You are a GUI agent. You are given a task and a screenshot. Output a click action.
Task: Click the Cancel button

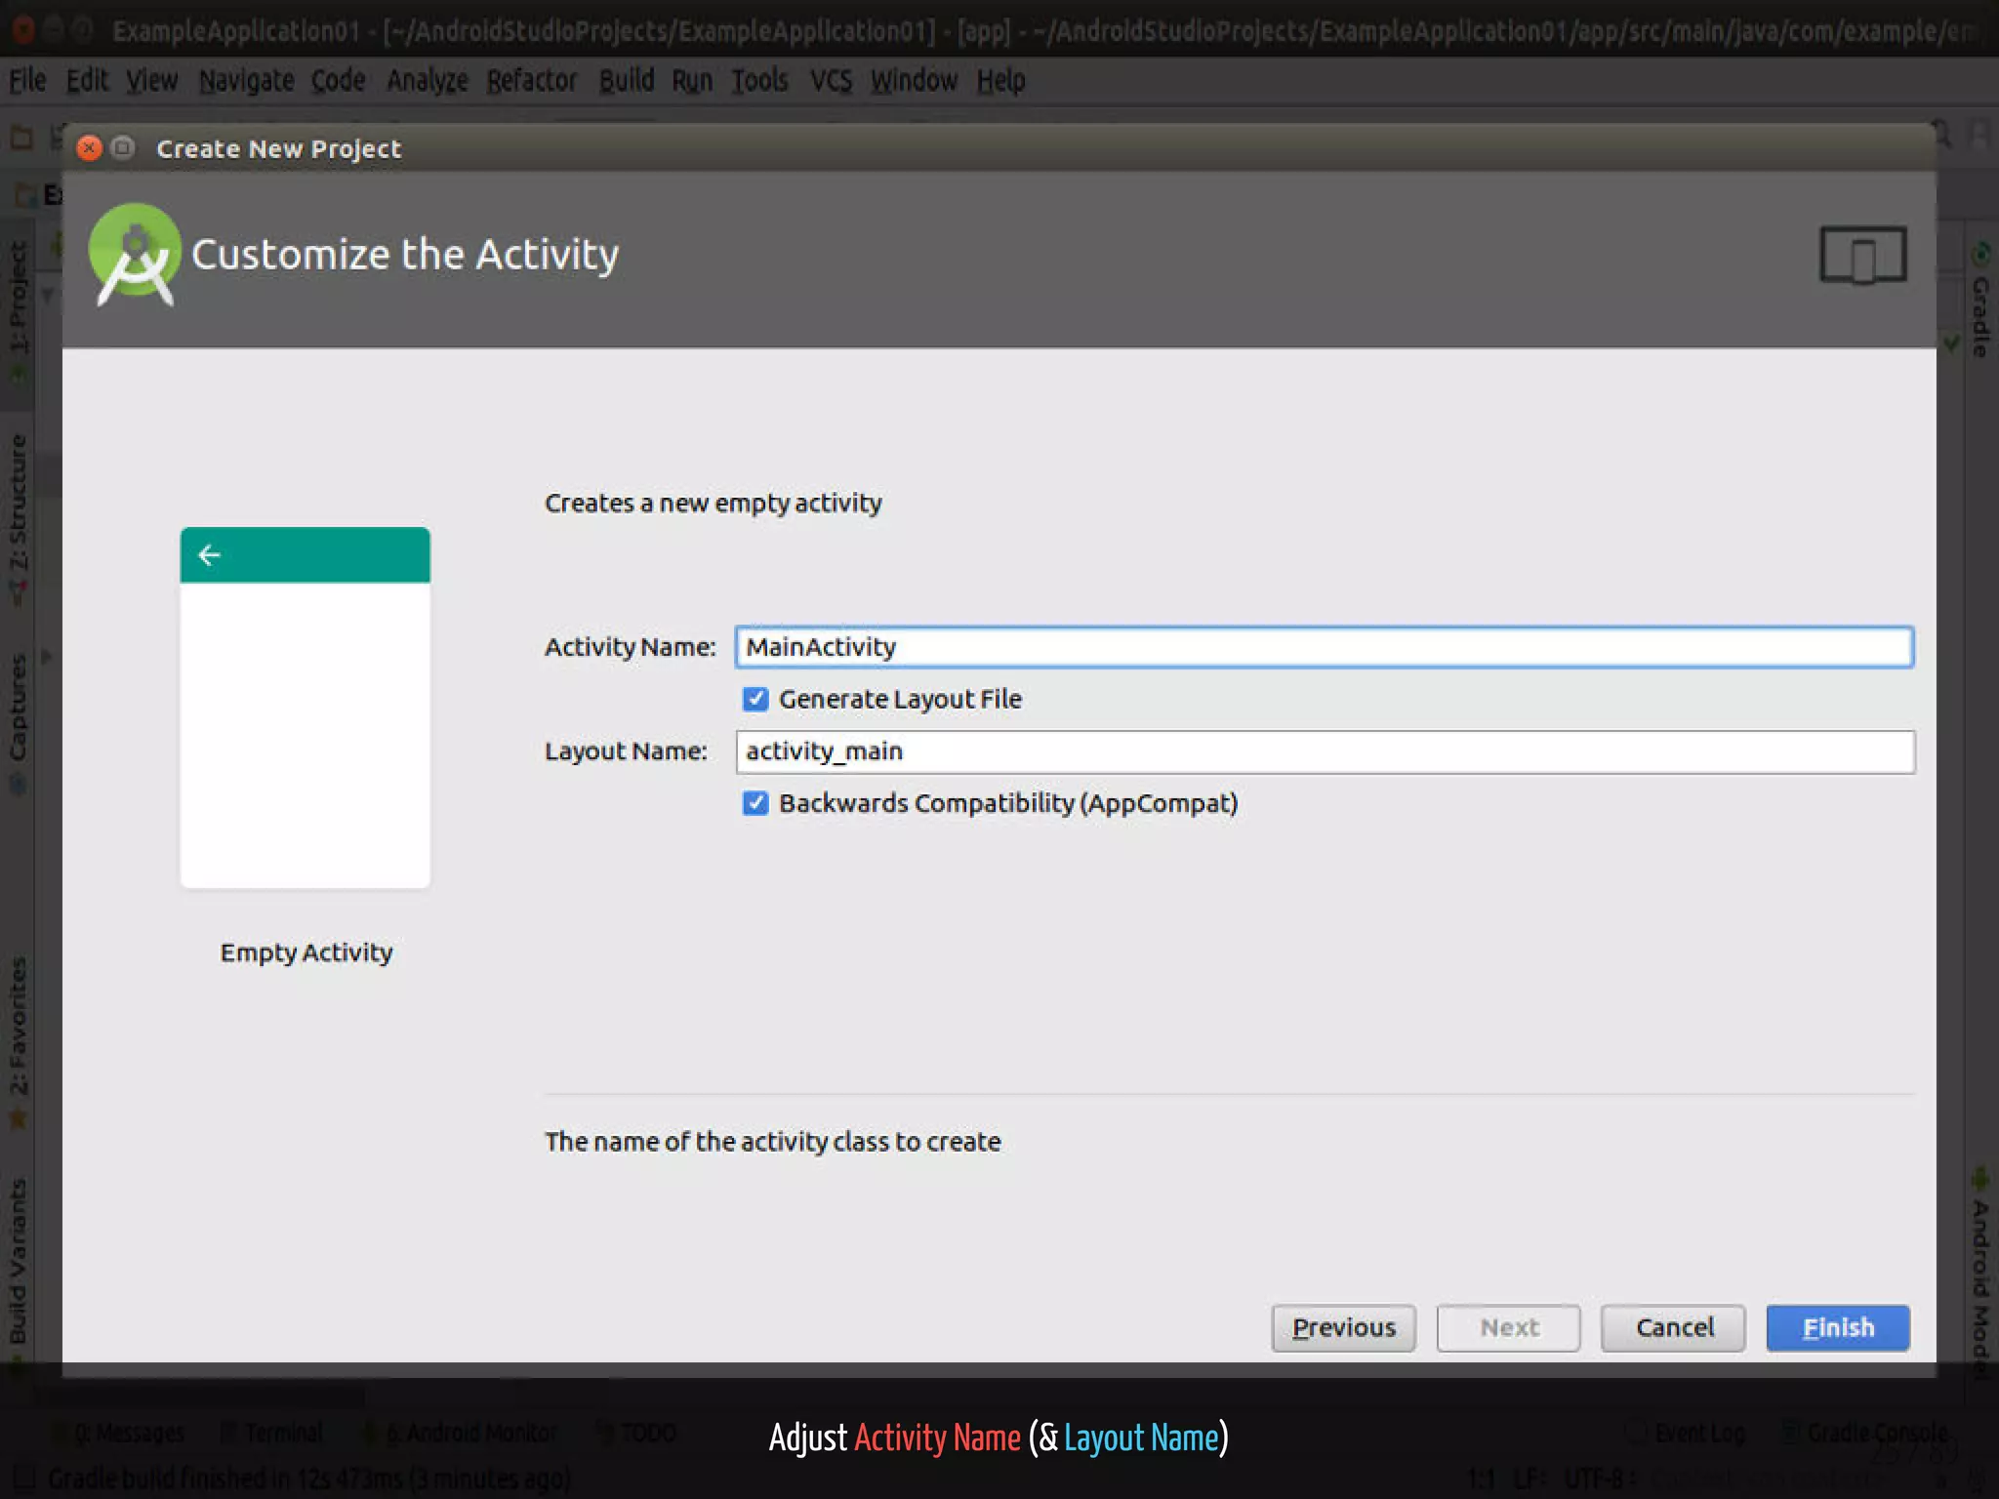(1673, 1327)
